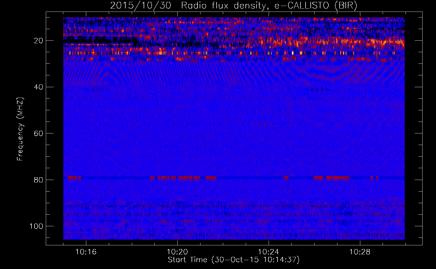Click the 'Start Time (30-Oct-15 10:14:37)' x-axis label
Viewport: 436px width, 269px height.
coord(234,260)
